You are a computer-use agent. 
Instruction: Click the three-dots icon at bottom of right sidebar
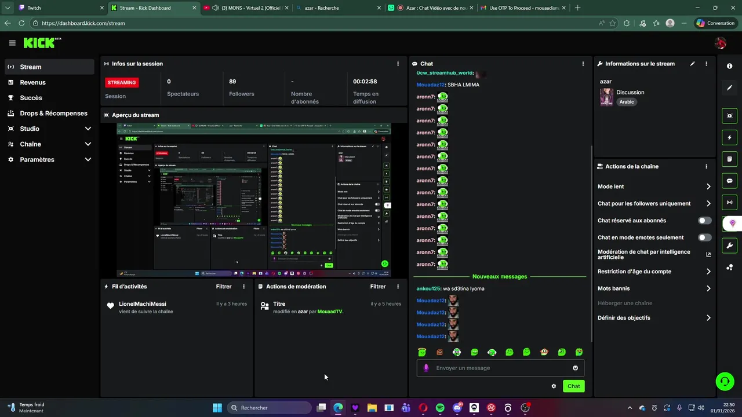[729, 267]
